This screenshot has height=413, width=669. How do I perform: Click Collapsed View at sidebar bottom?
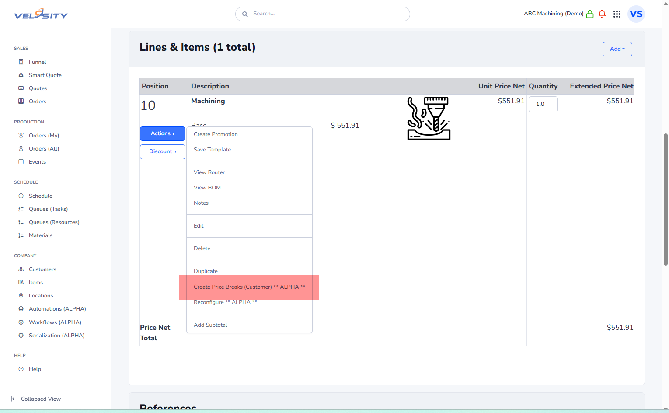pyautogui.click(x=41, y=399)
